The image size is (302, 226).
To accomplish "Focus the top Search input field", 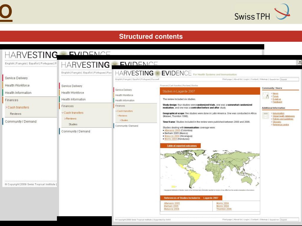I will click(290, 79).
